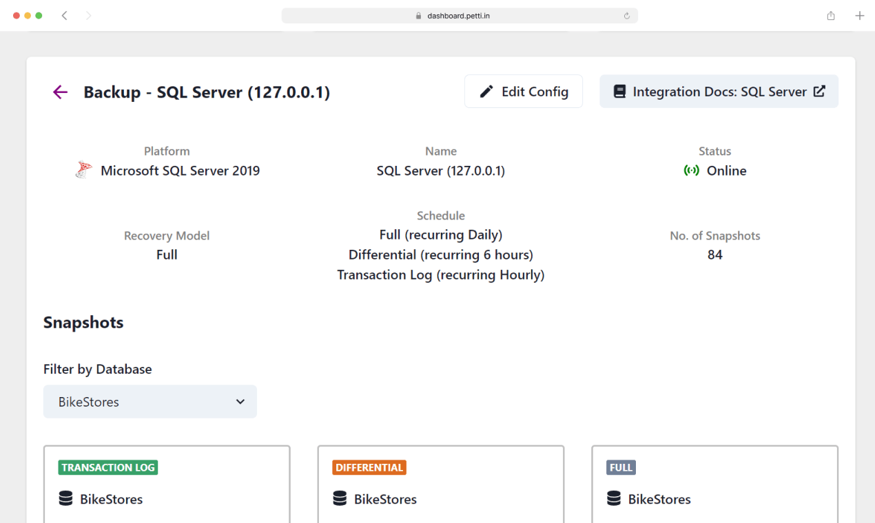Click the Recovery Model label
Viewport: 875px width, 523px height.
[x=167, y=235]
